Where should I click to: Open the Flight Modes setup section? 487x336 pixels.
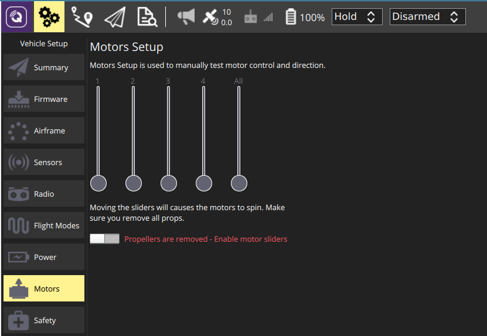point(44,225)
